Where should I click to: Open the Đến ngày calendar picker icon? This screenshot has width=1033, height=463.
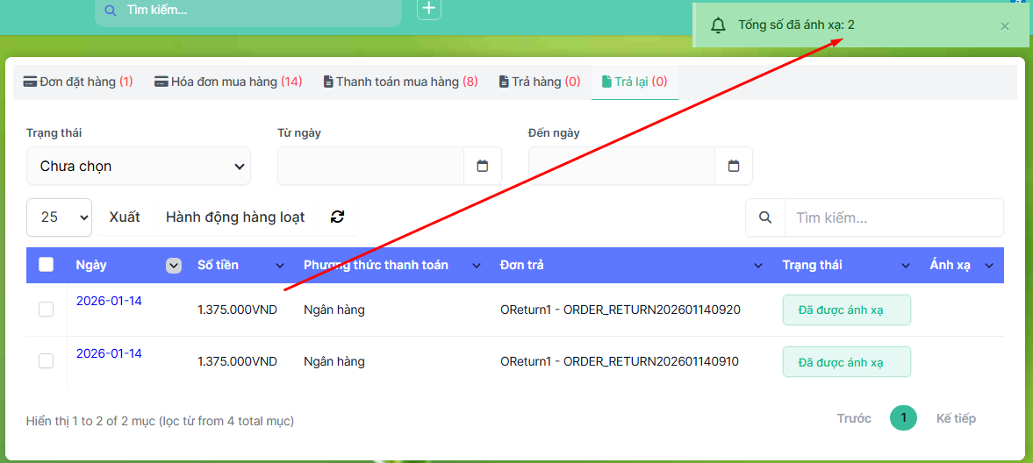coord(734,166)
